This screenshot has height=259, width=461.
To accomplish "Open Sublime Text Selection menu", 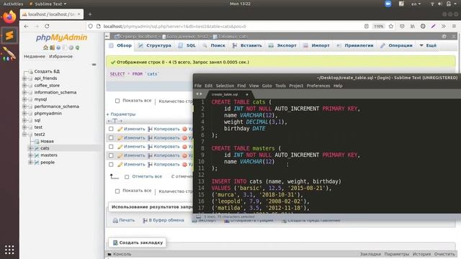I will (x=225, y=86).
